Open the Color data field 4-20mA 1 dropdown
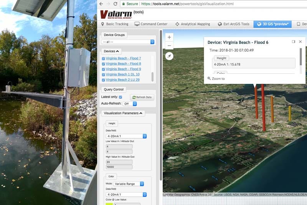The image size is (307, 205). pos(126,194)
